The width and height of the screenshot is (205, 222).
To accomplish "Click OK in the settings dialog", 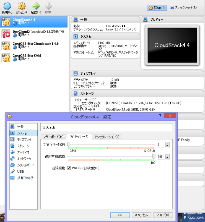I will pos(120,215).
